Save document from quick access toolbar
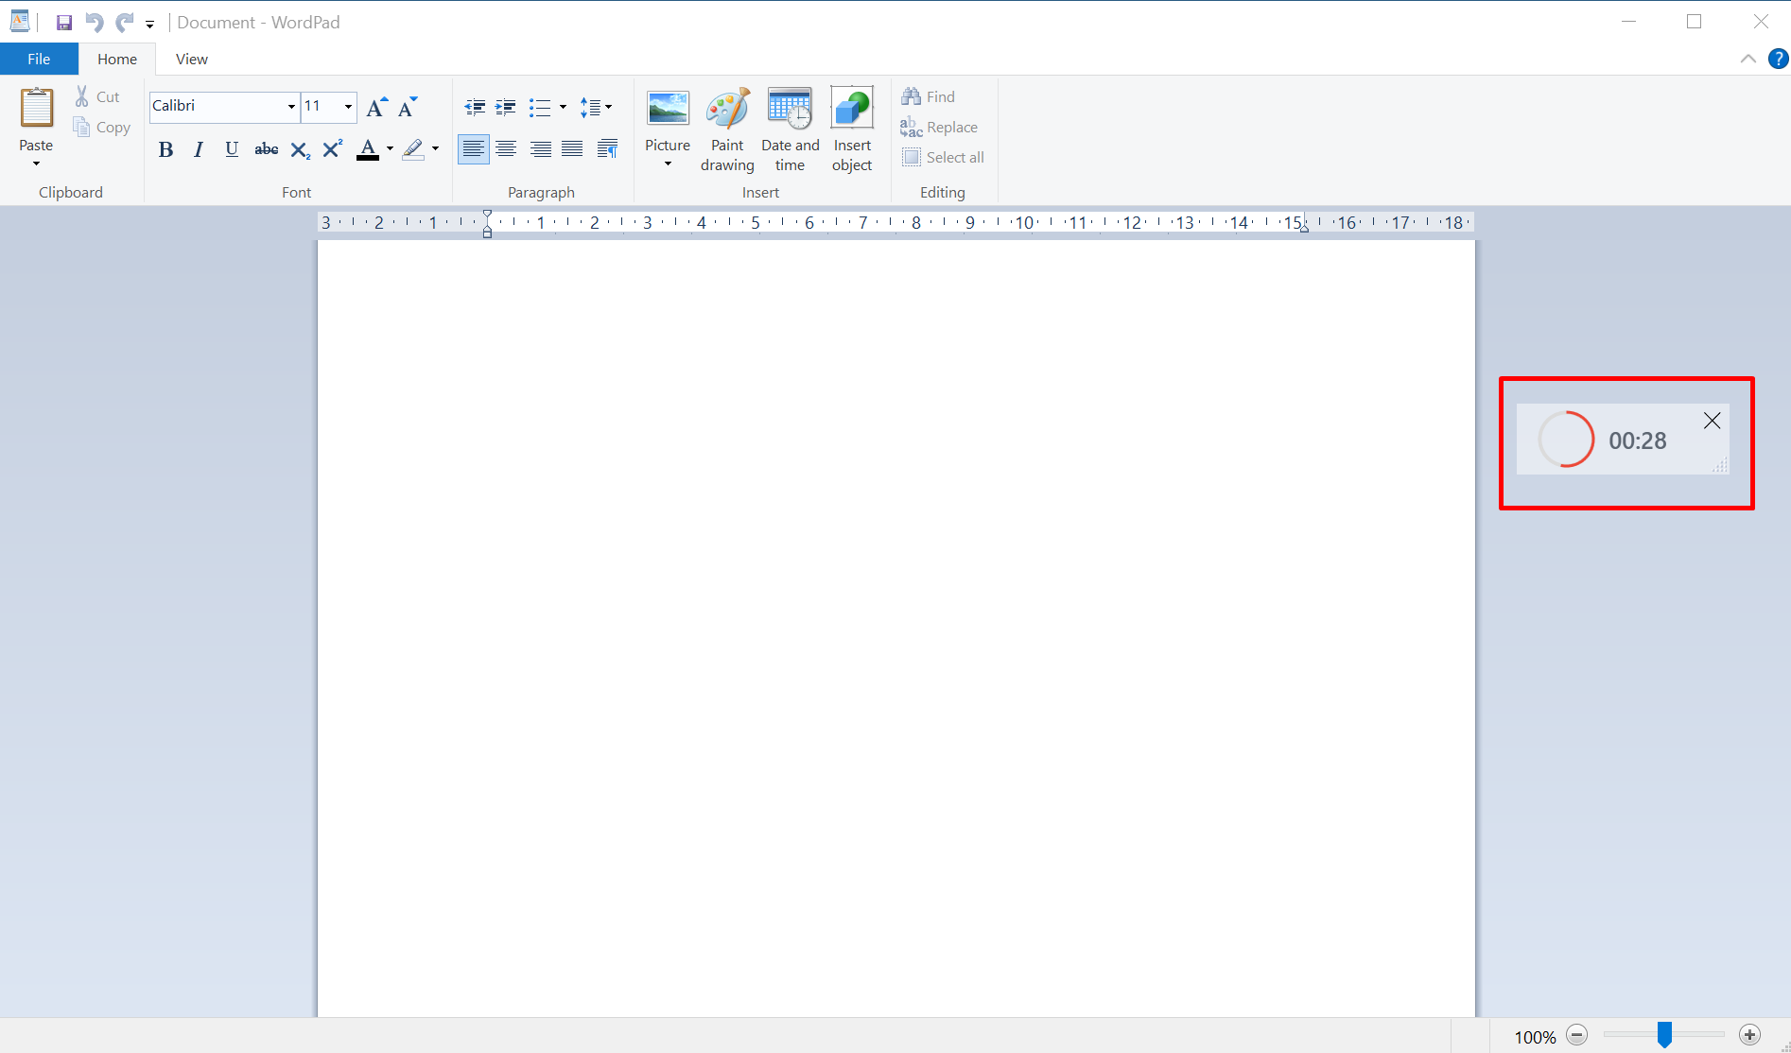This screenshot has width=1791, height=1053. [64, 23]
